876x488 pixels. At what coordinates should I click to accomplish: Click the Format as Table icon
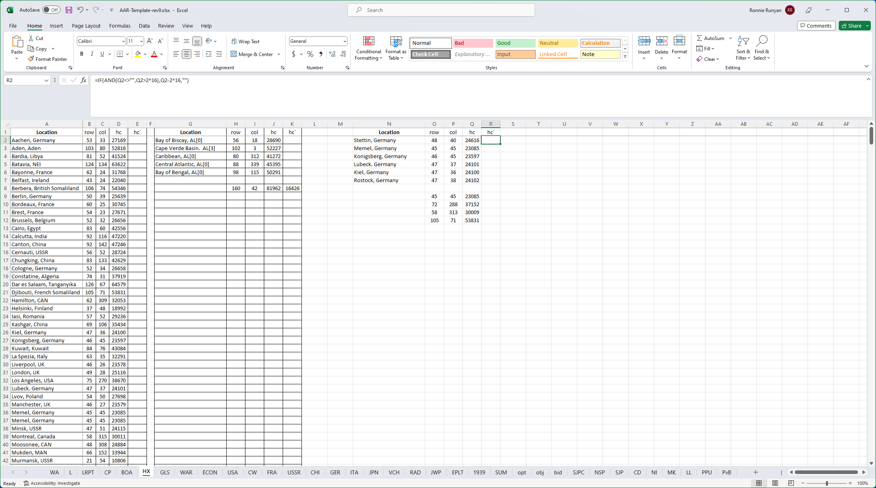[396, 48]
